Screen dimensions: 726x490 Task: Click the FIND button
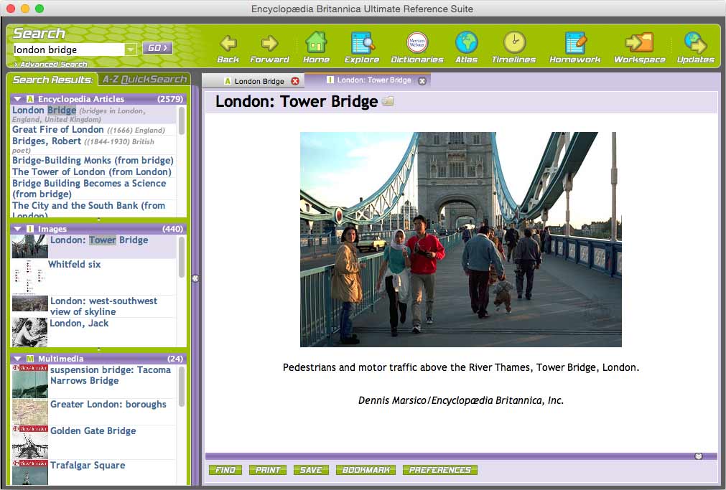225,470
